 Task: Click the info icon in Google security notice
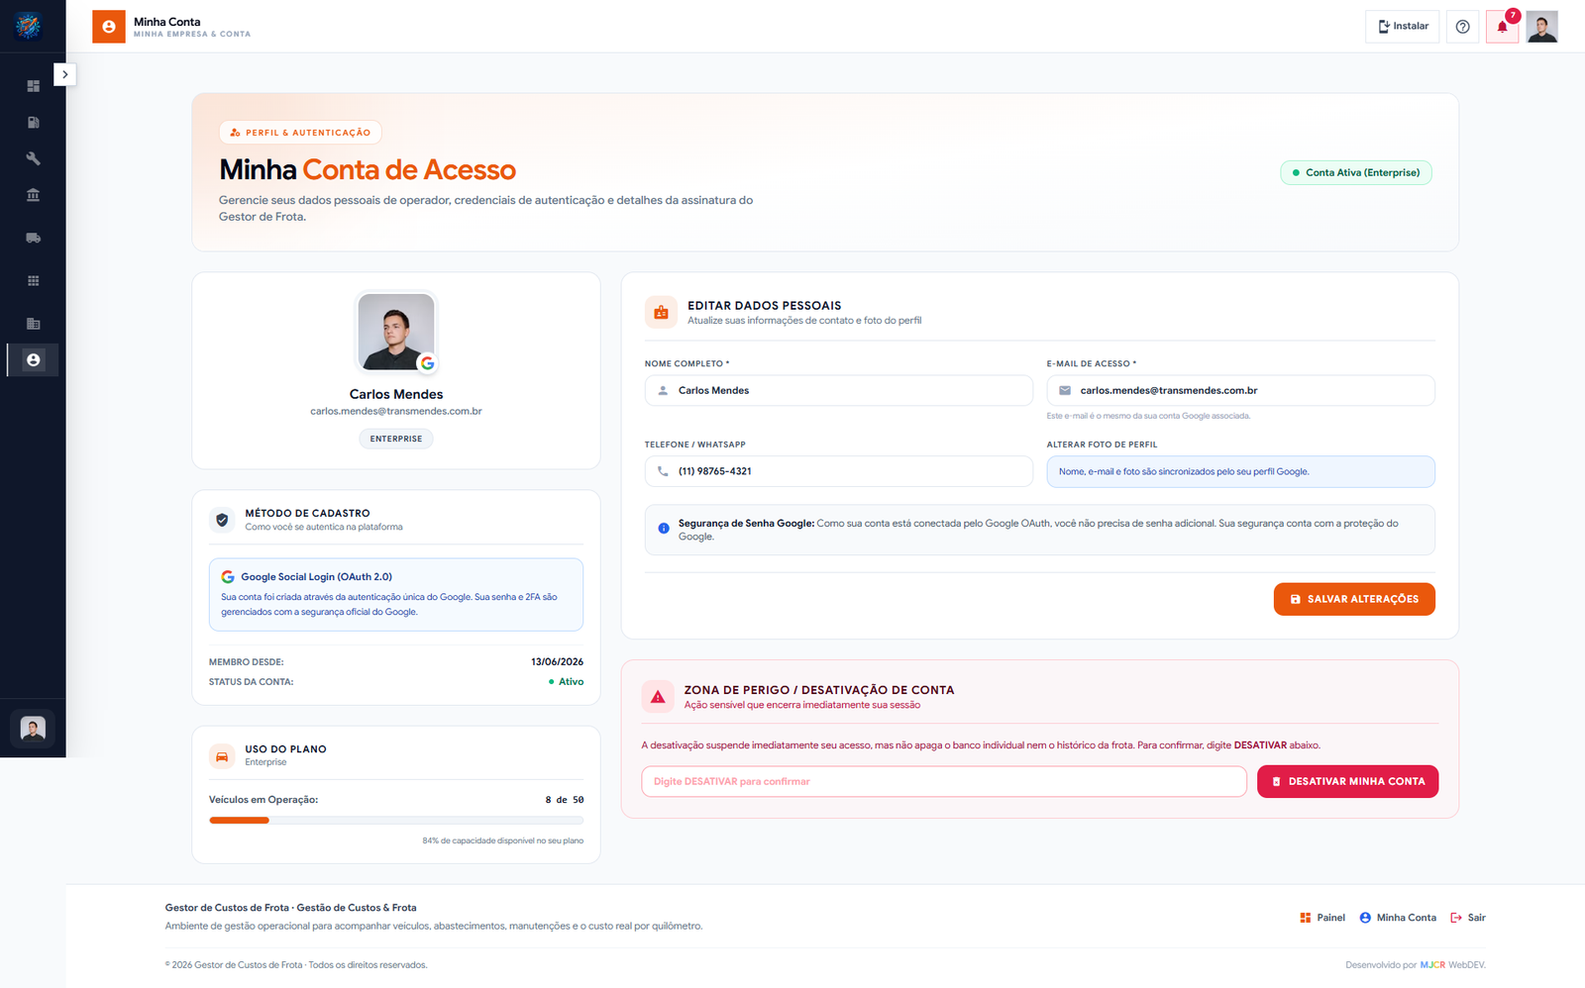click(664, 529)
